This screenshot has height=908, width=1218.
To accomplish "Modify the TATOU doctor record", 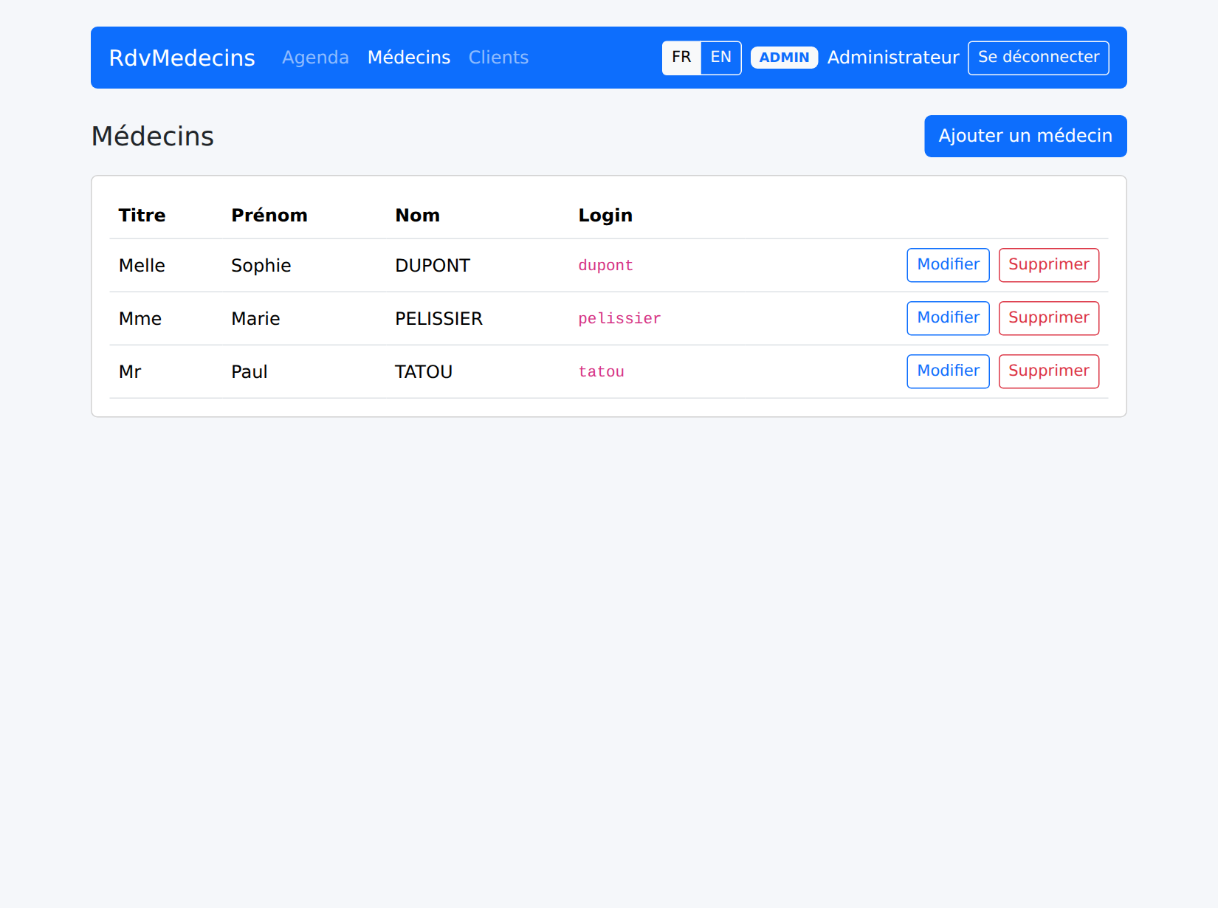I will point(948,371).
